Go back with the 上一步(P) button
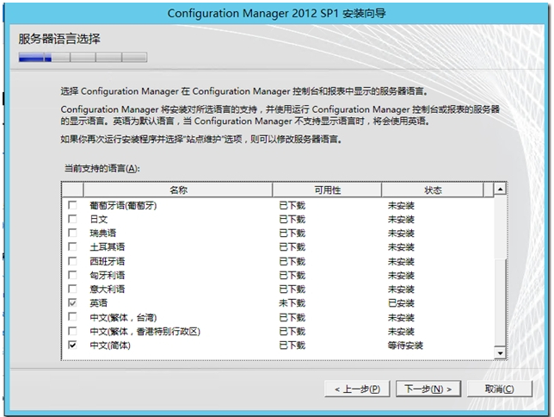This screenshot has height=417, width=554. point(358,389)
